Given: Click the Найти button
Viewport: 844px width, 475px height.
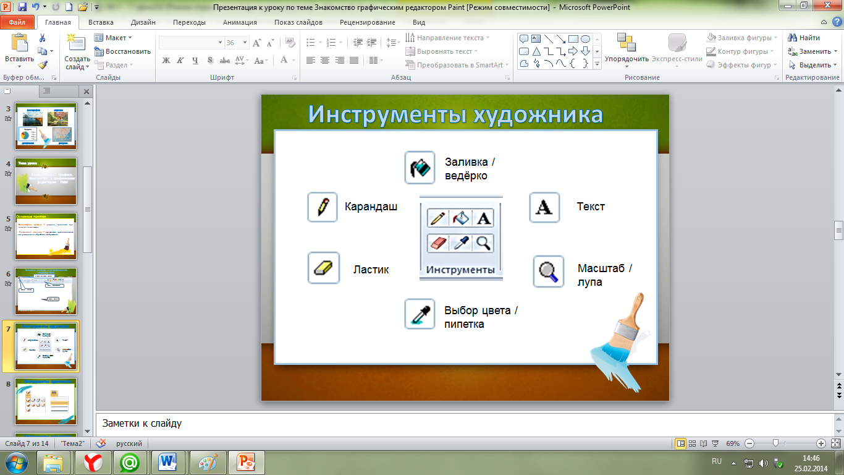Looking at the screenshot, I should [x=804, y=38].
